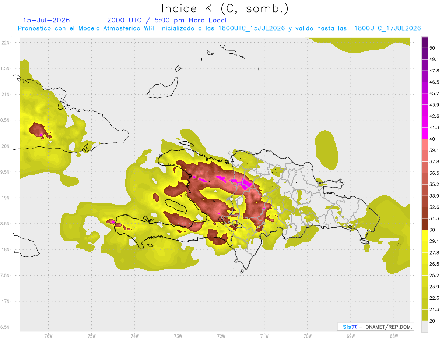This screenshot has width=442, height=341.
Task: Click the latitude axis label '18N'
Action: click(x=6, y=249)
